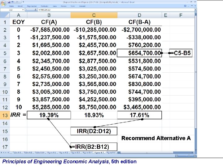Select column C header
Image resolution: width=223 pixels, height=167 pixels.
pyautogui.click(x=94, y=15)
